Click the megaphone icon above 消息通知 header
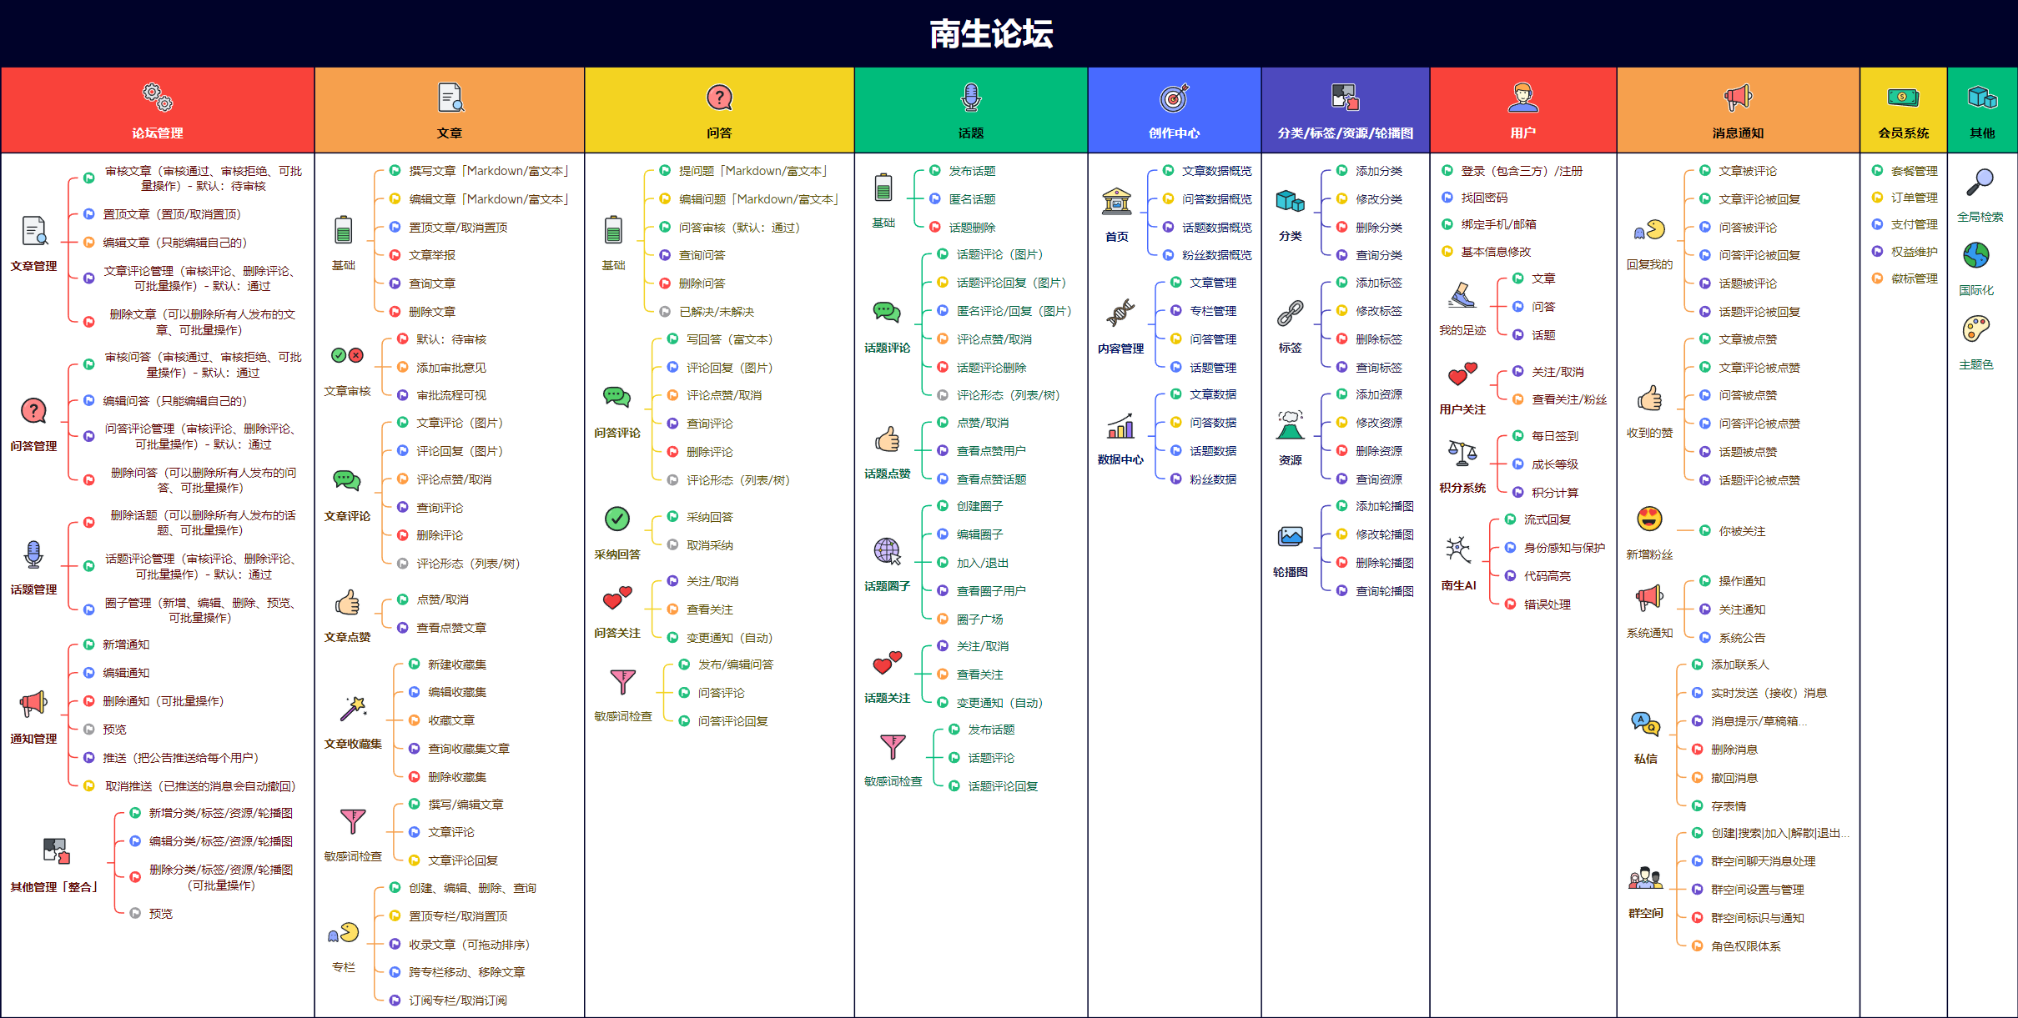Viewport: 2018px width, 1018px height. tap(1738, 98)
